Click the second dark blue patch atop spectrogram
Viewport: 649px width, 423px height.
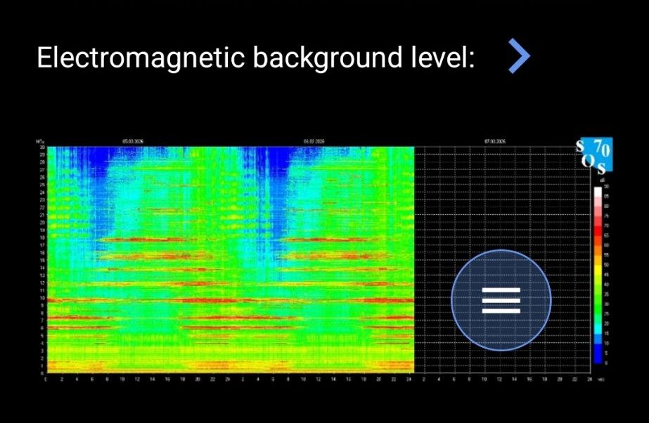(276, 162)
